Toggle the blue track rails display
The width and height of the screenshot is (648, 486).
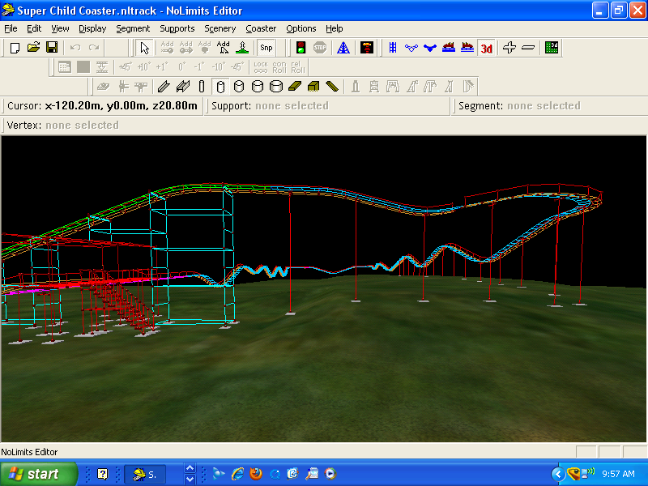pos(393,48)
